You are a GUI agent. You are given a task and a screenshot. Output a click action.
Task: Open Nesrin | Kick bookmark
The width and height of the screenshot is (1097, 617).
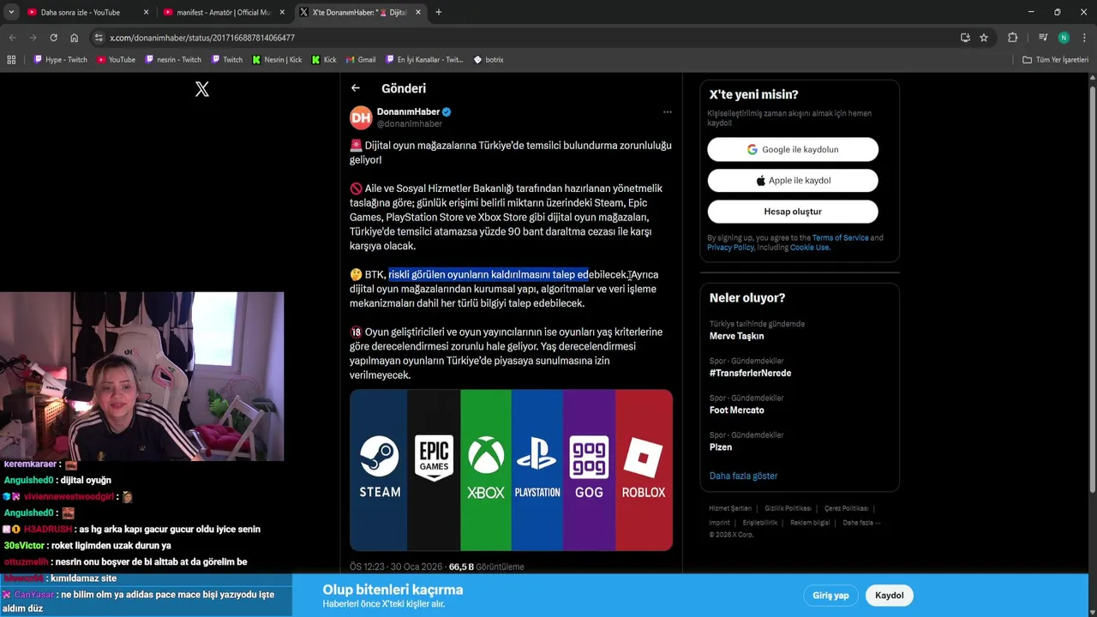pyautogui.click(x=277, y=60)
